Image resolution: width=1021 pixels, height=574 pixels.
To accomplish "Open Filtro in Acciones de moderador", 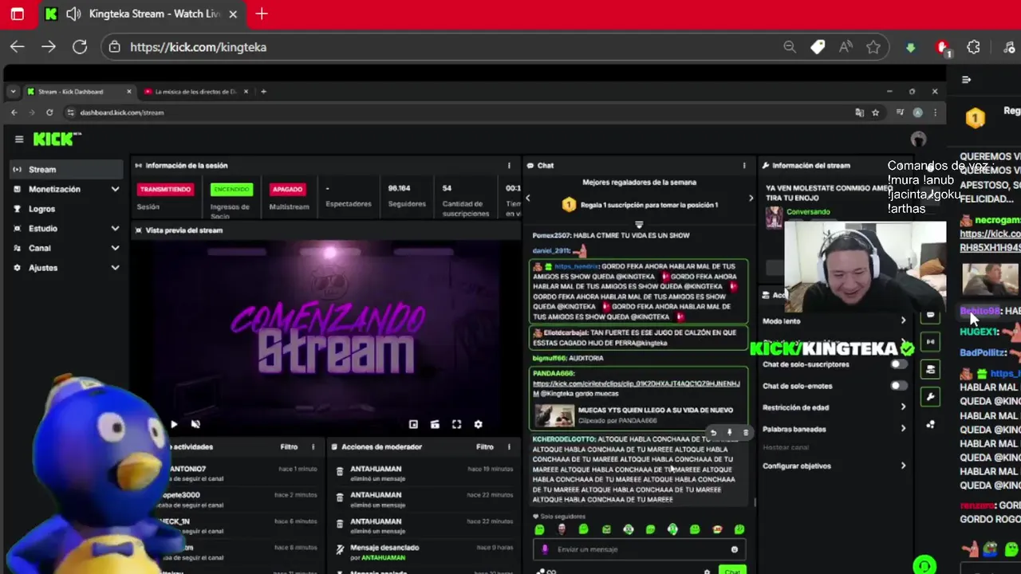I will [x=484, y=447].
